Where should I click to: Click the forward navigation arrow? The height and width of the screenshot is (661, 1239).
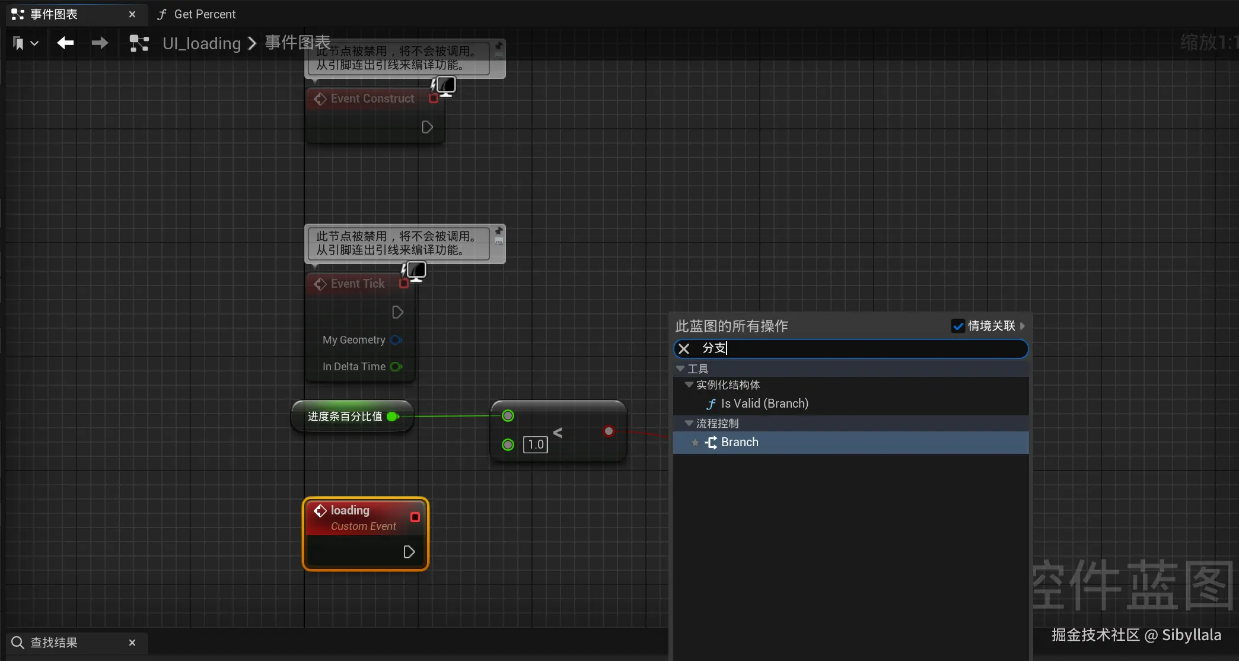100,43
